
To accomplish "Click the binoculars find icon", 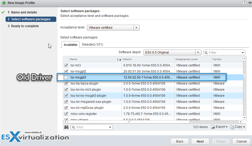I will (x=66, y=127).
